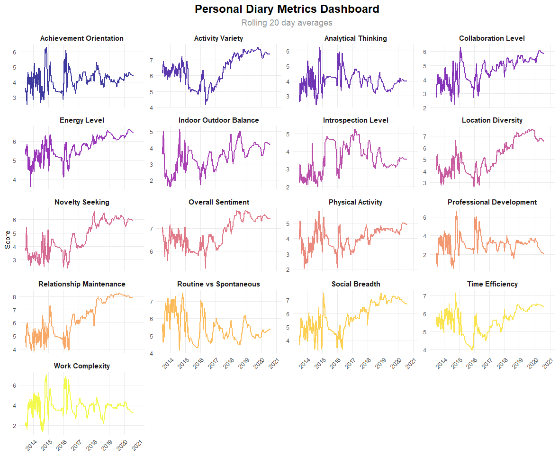The width and height of the screenshot is (559, 465).
Task: Click the Collaboration Level panel title
Action: coord(492,38)
